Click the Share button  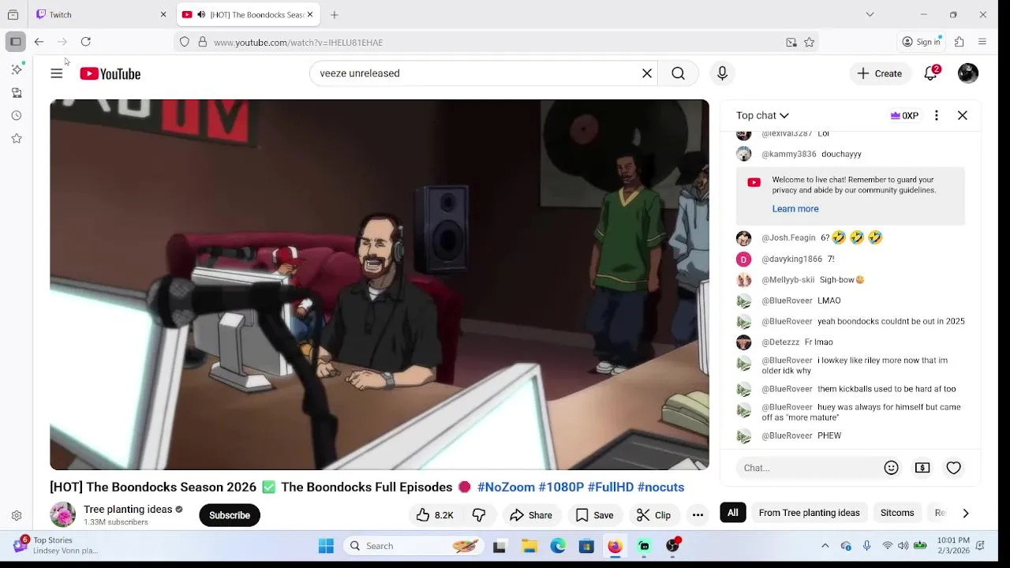pos(531,515)
